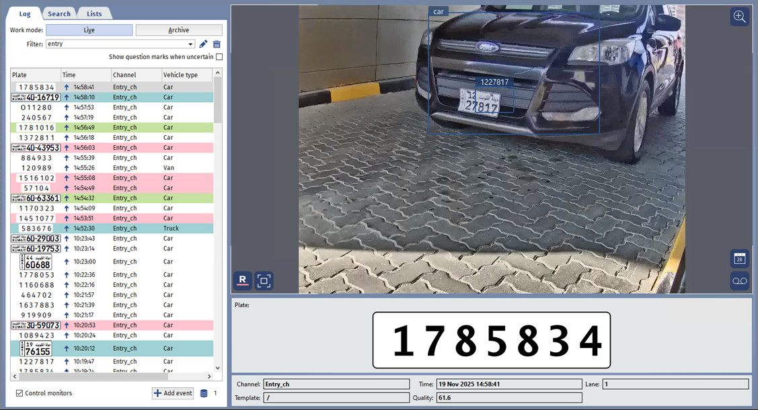Switch to the Search tab
The height and width of the screenshot is (410, 758).
tap(59, 13)
